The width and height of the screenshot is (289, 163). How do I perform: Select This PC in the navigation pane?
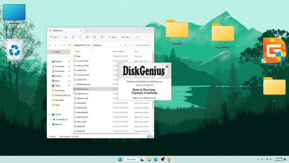click(x=58, y=115)
